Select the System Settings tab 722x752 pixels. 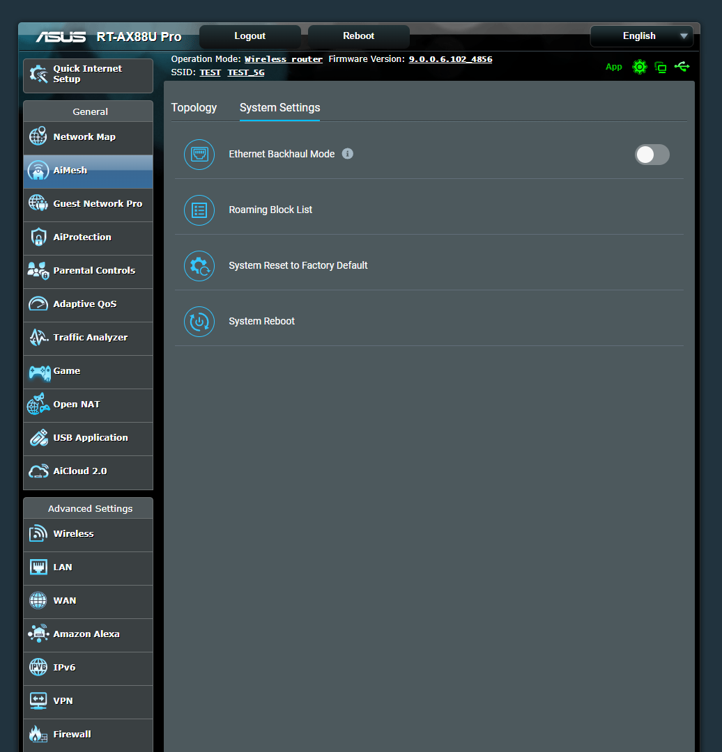click(x=280, y=107)
